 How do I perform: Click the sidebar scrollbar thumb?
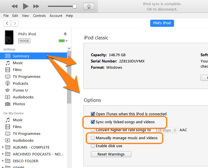(69, 77)
